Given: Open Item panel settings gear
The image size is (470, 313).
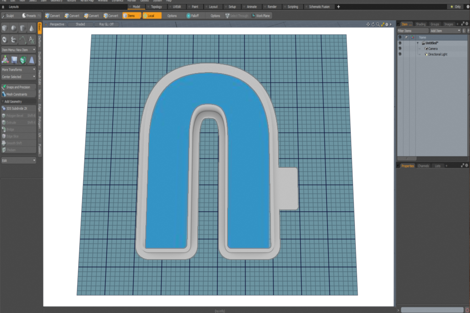Looking at the screenshot, I should (467, 24).
